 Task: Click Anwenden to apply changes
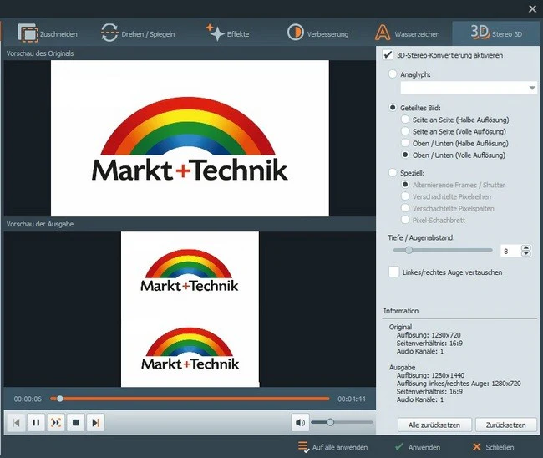point(418,447)
